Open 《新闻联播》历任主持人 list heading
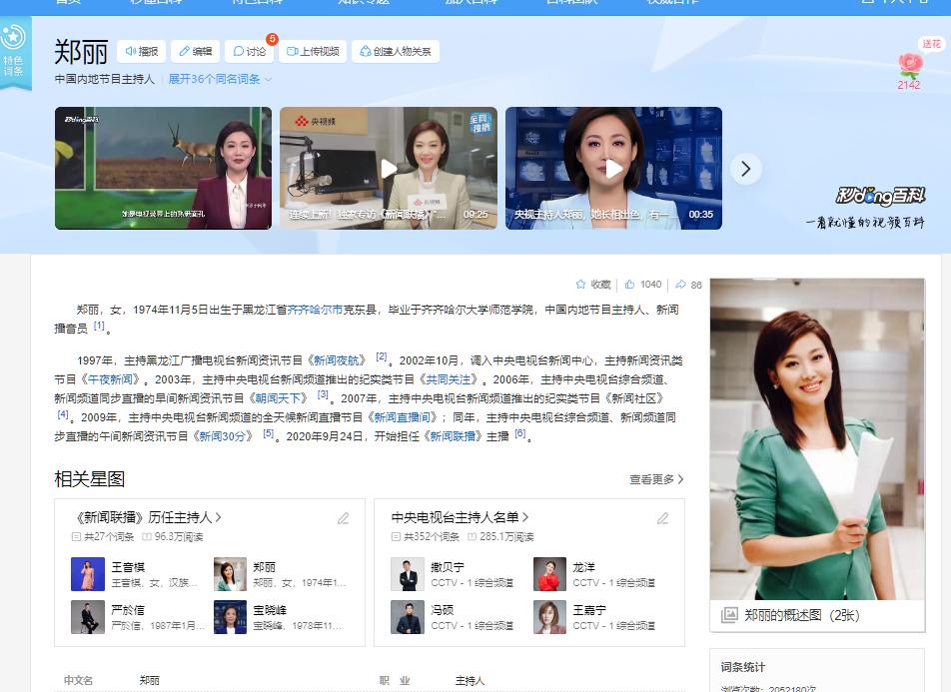The width and height of the screenshot is (951, 692). (147, 517)
